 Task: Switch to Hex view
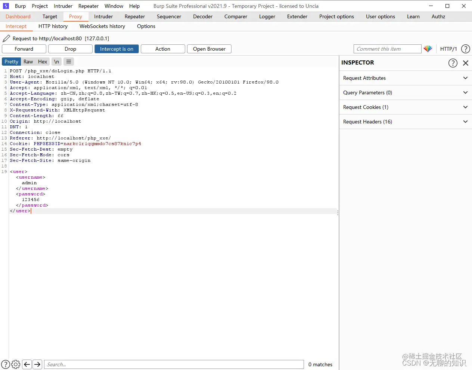click(43, 62)
